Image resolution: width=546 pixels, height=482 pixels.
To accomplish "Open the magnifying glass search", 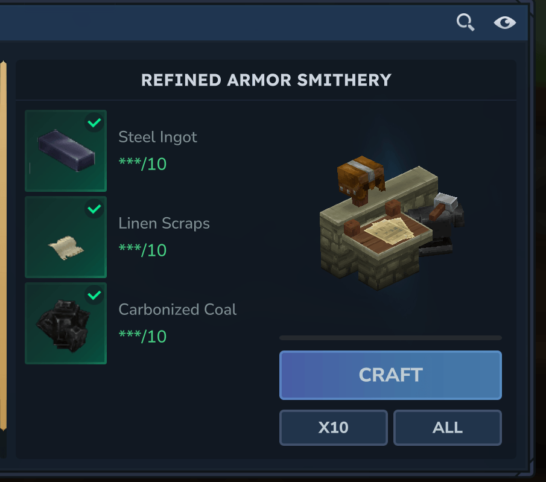I will tap(466, 22).
